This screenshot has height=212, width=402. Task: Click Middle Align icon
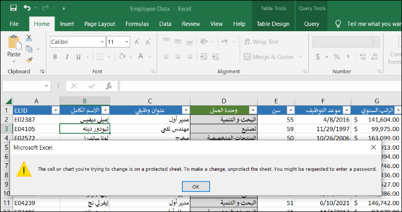click(178, 41)
